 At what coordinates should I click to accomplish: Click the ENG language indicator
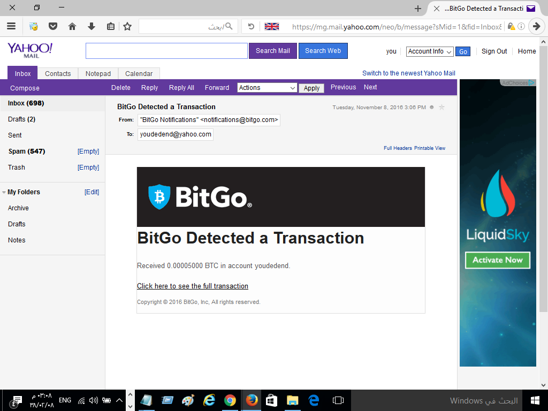(x=65, y=400)
